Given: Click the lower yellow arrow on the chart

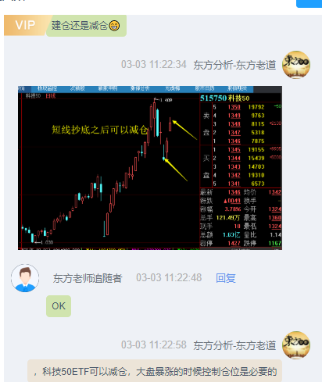Looking at the screenshot, I should pyautogui.click(x=176, y=170).
